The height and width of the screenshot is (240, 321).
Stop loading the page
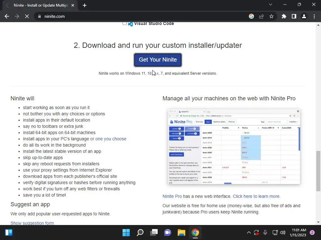[27, 16]
